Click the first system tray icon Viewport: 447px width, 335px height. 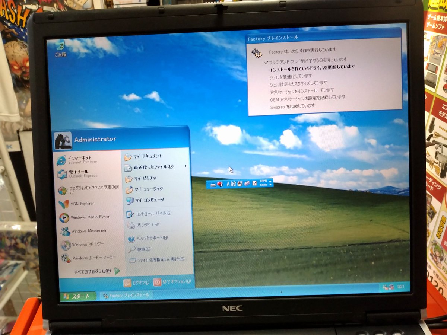[x=385, y=287]
